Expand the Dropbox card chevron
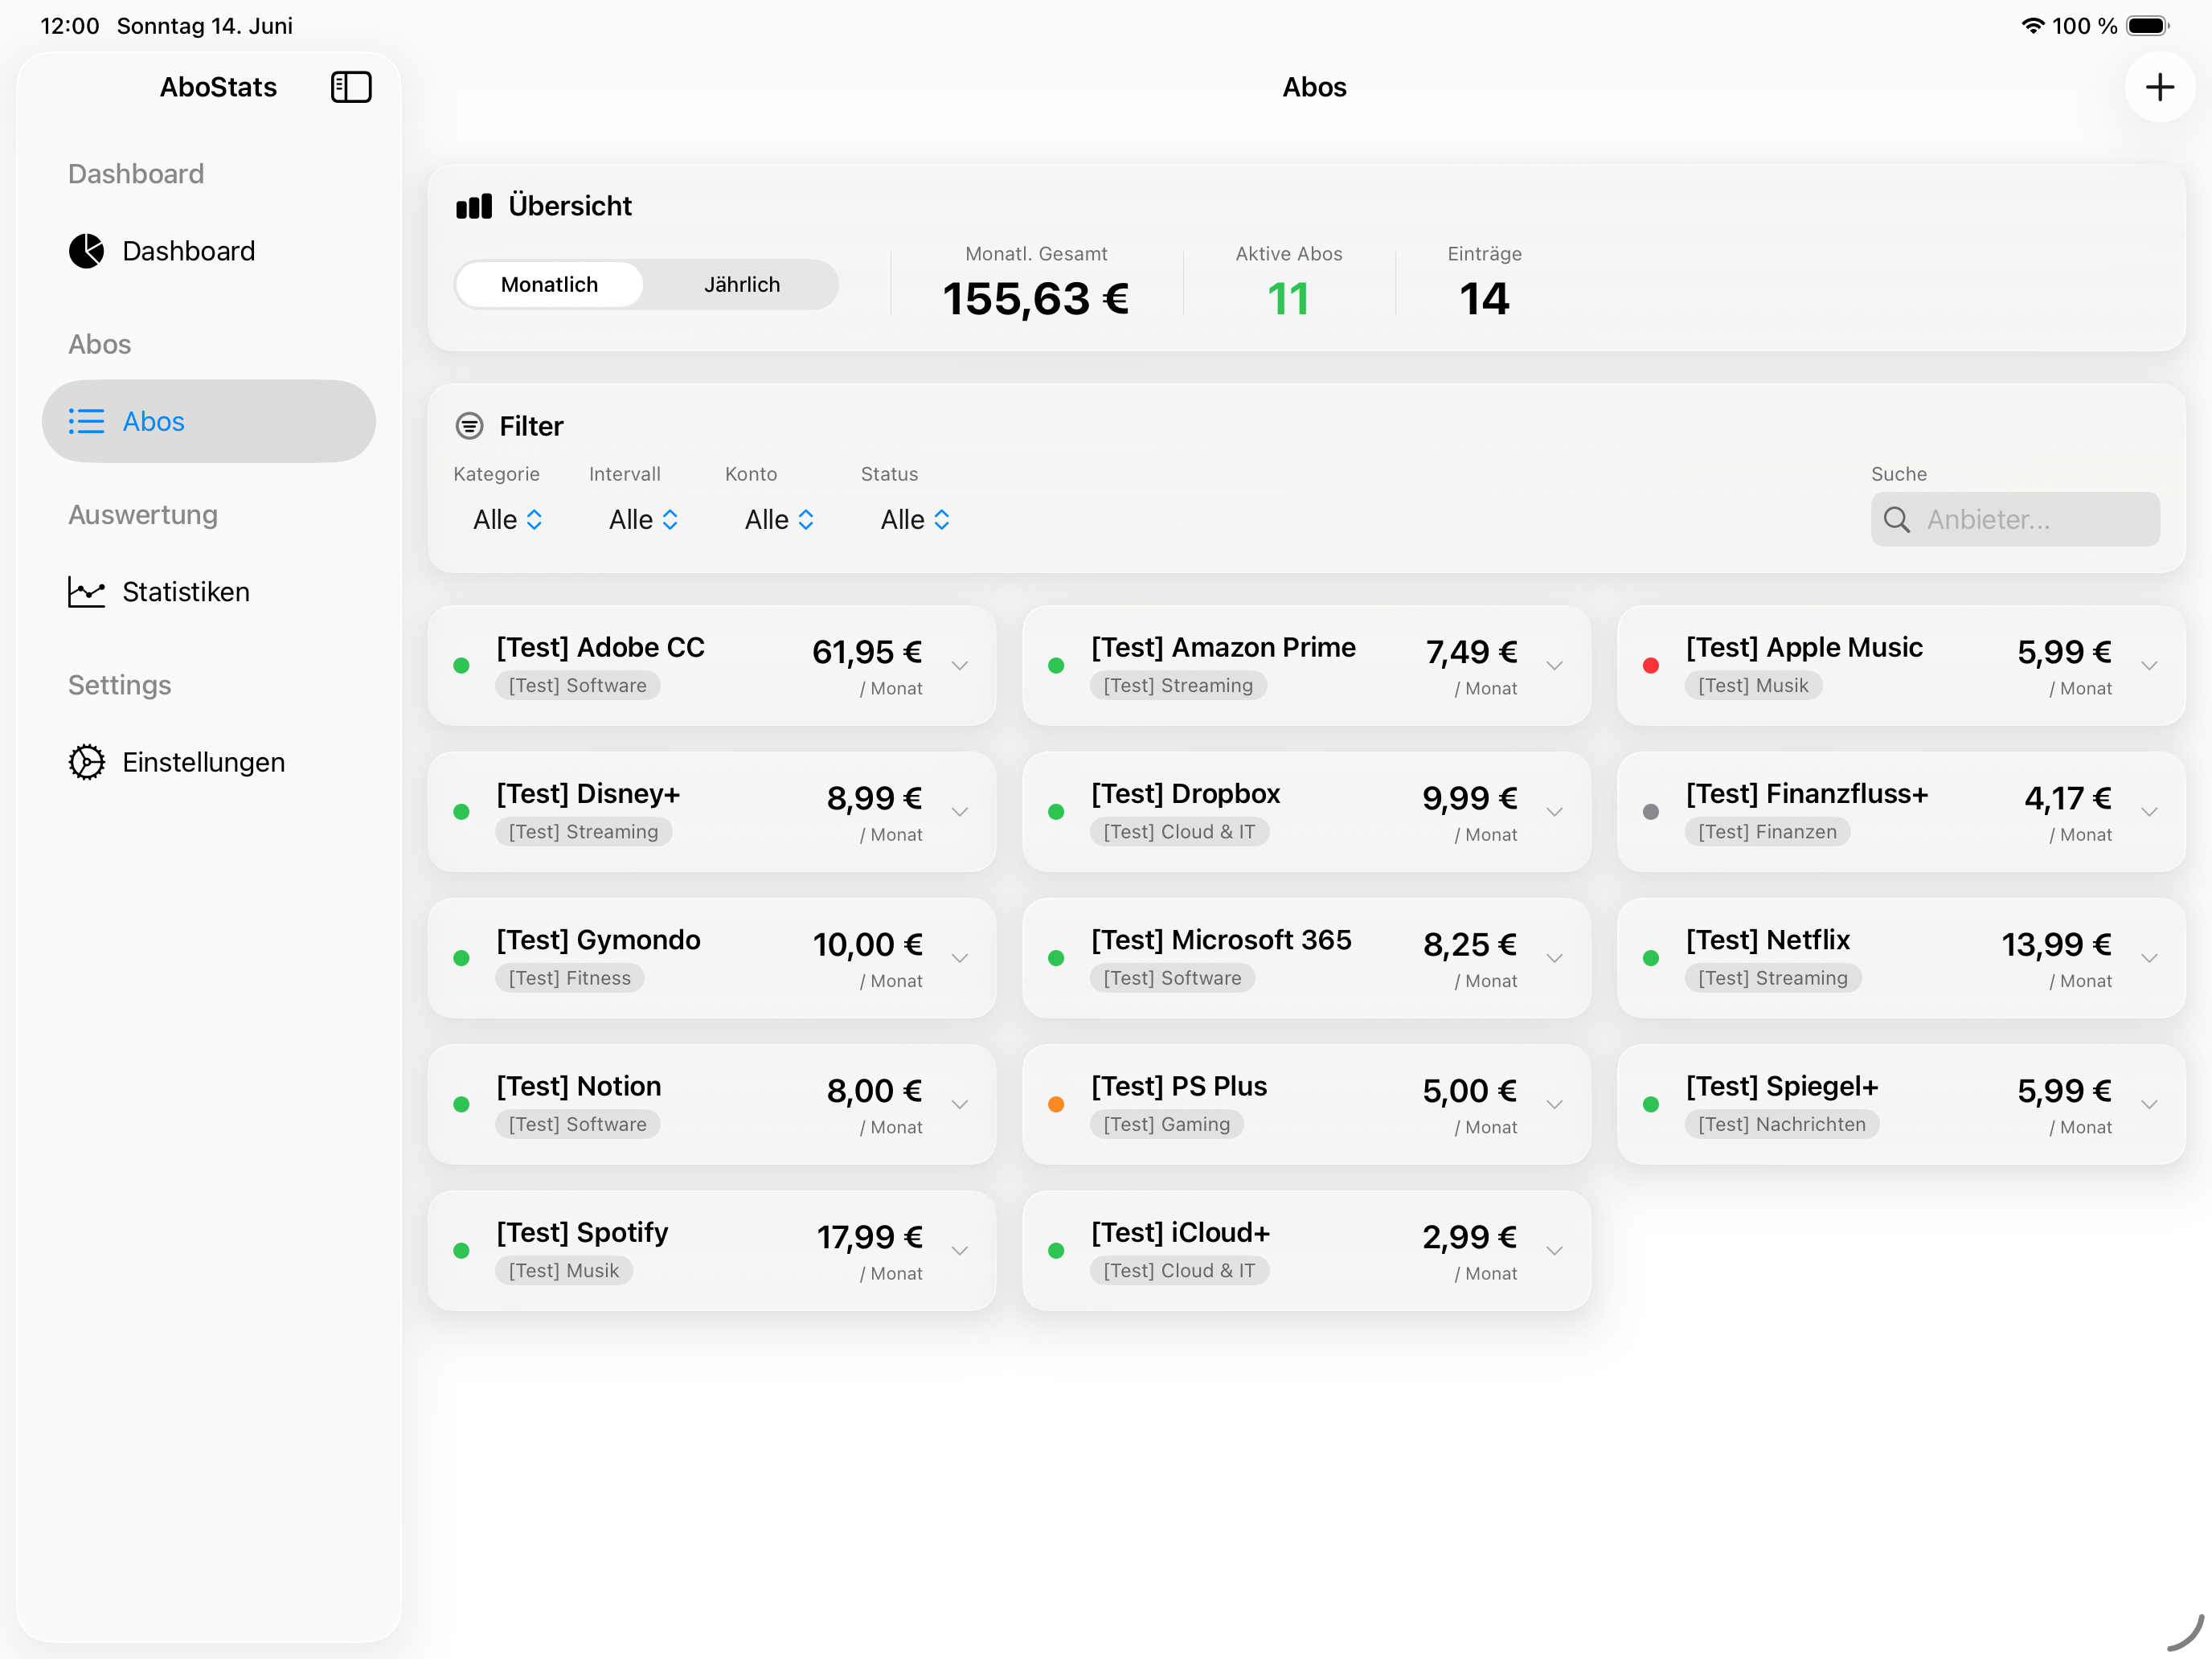 (1555, 812)
